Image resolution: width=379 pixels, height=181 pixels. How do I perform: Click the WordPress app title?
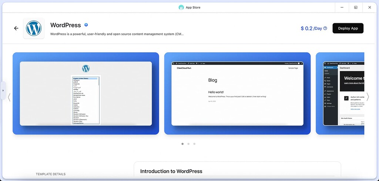66,25
